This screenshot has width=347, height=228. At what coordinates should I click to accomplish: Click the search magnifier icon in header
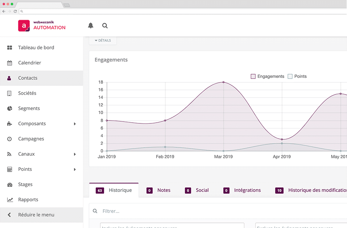pyautogui.click(x=105, y=26)
